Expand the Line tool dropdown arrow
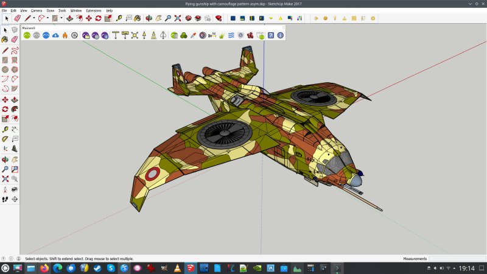Viewport: 487px width, 274px height. [33, 18]
